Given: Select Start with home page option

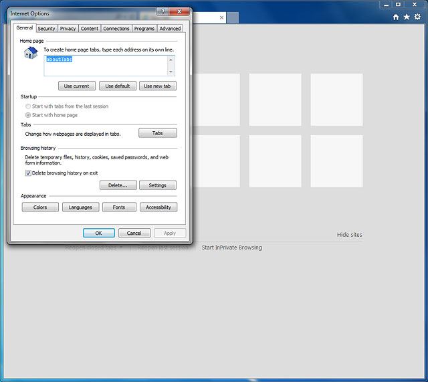Looking at the screenshot, I should tap(27, 115).
